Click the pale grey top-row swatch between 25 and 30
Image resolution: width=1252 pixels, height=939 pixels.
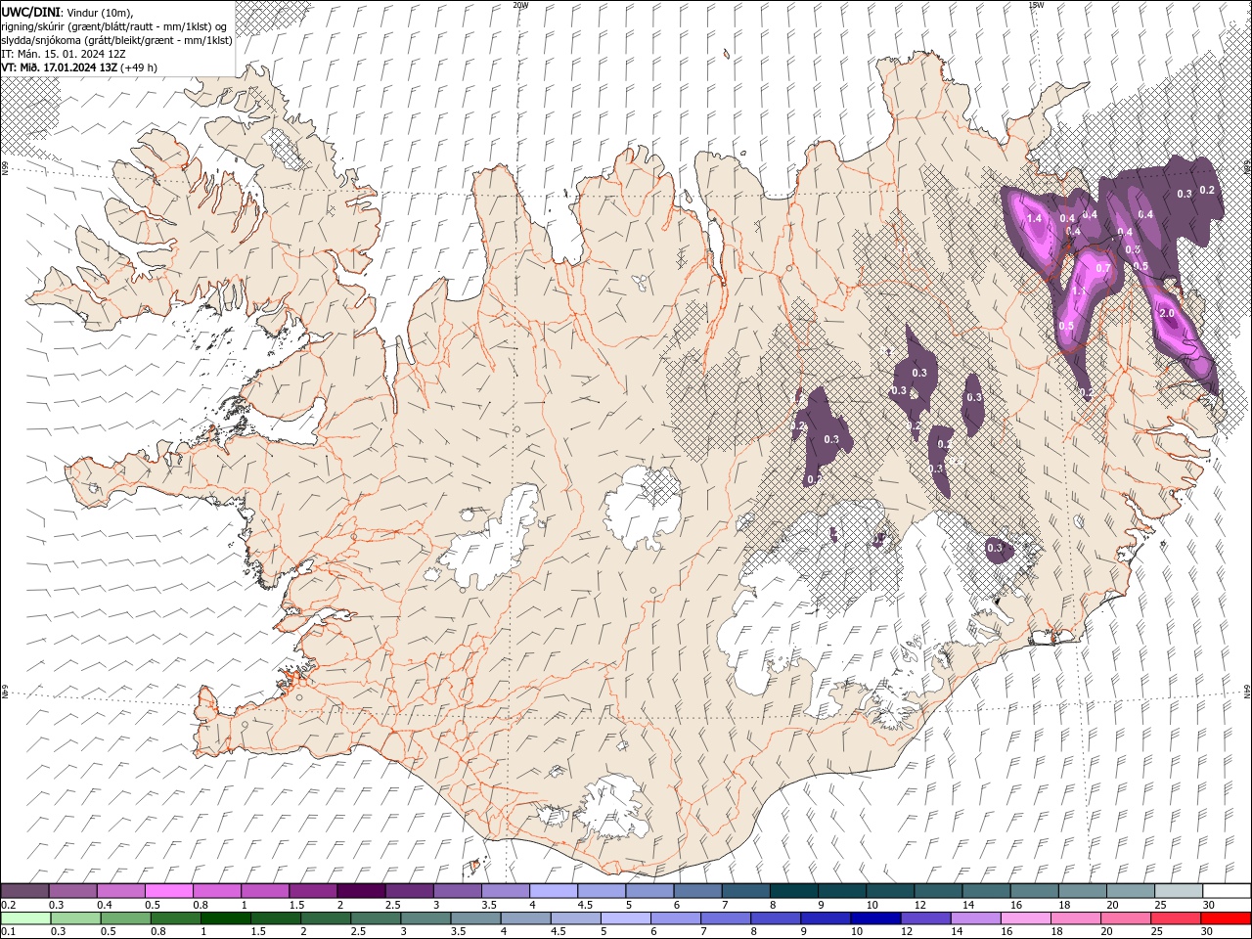(1179, 891)
